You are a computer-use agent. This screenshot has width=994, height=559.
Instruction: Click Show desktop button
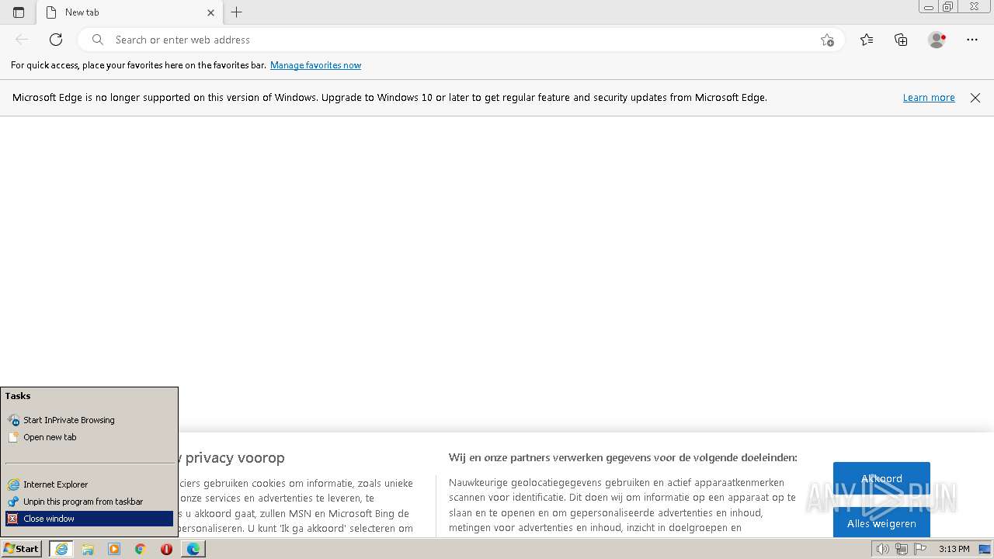[985, 549]
